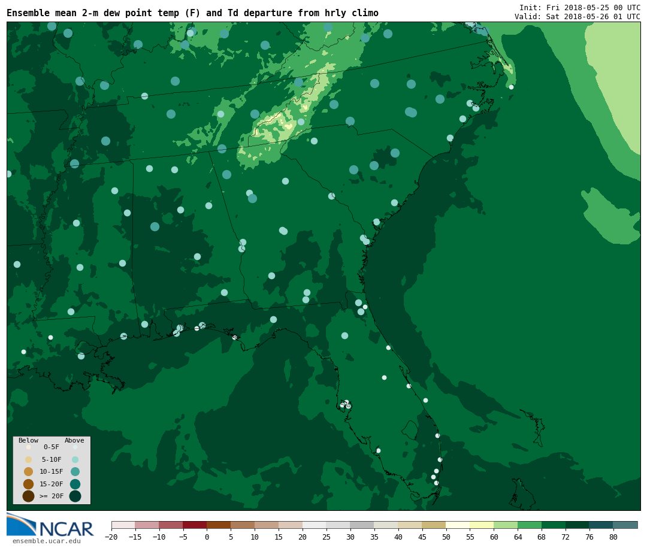Click the 'Above 15-20F' dark teal circle
The image size is (647, 548).
coord(75,484)
